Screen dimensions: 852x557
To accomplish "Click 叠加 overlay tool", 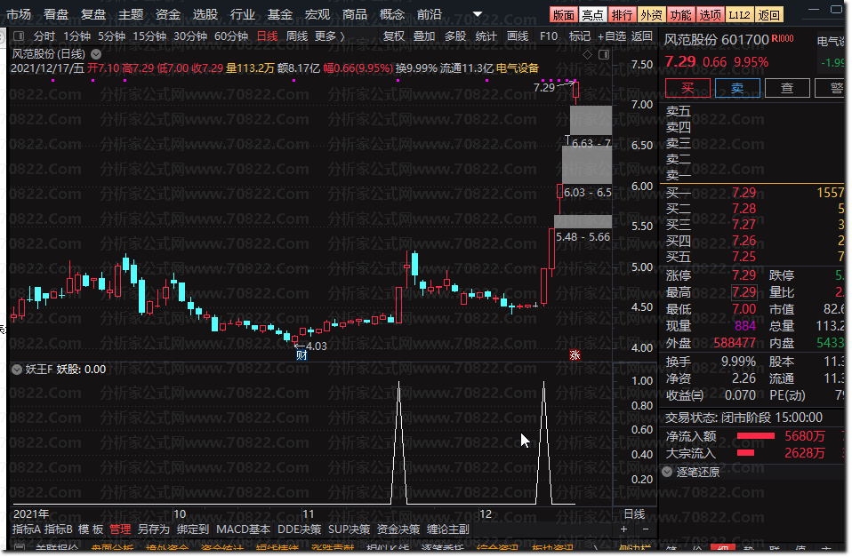I will pos(424,36).
